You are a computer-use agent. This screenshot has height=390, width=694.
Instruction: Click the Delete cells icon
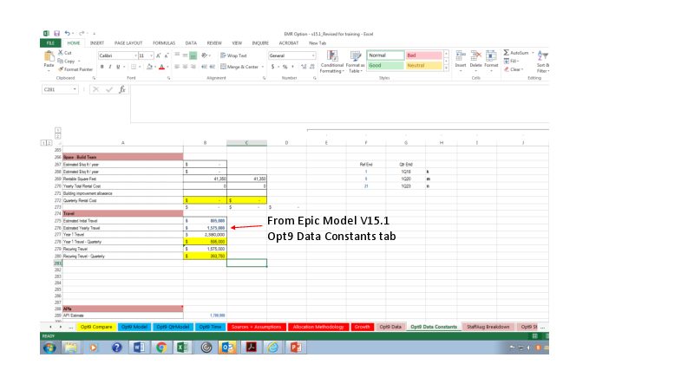pyautogui.click(x=475, y=59)
